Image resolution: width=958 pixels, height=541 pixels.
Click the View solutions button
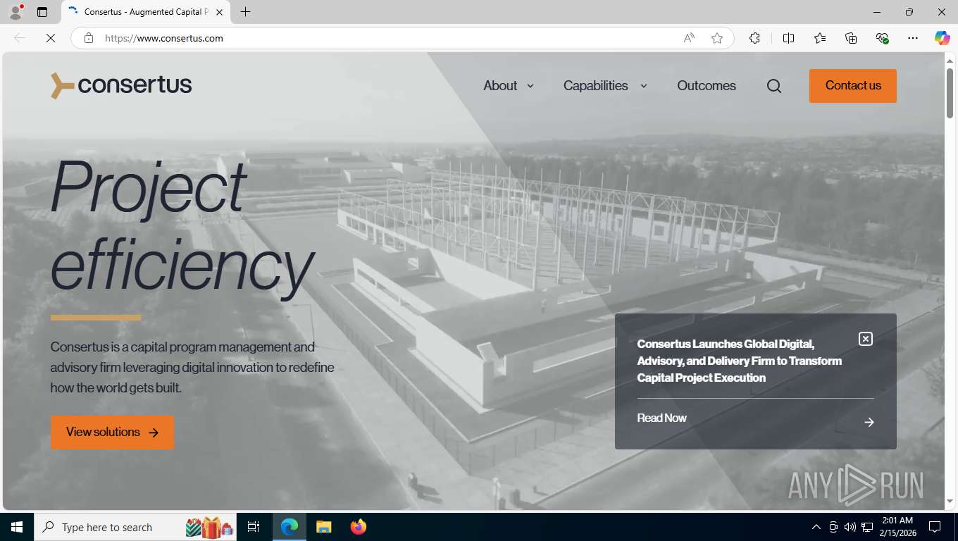(x=112, y=433)
